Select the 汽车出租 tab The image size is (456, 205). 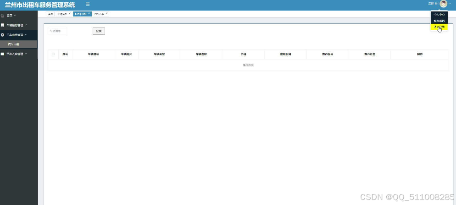(x=82, y=14)
